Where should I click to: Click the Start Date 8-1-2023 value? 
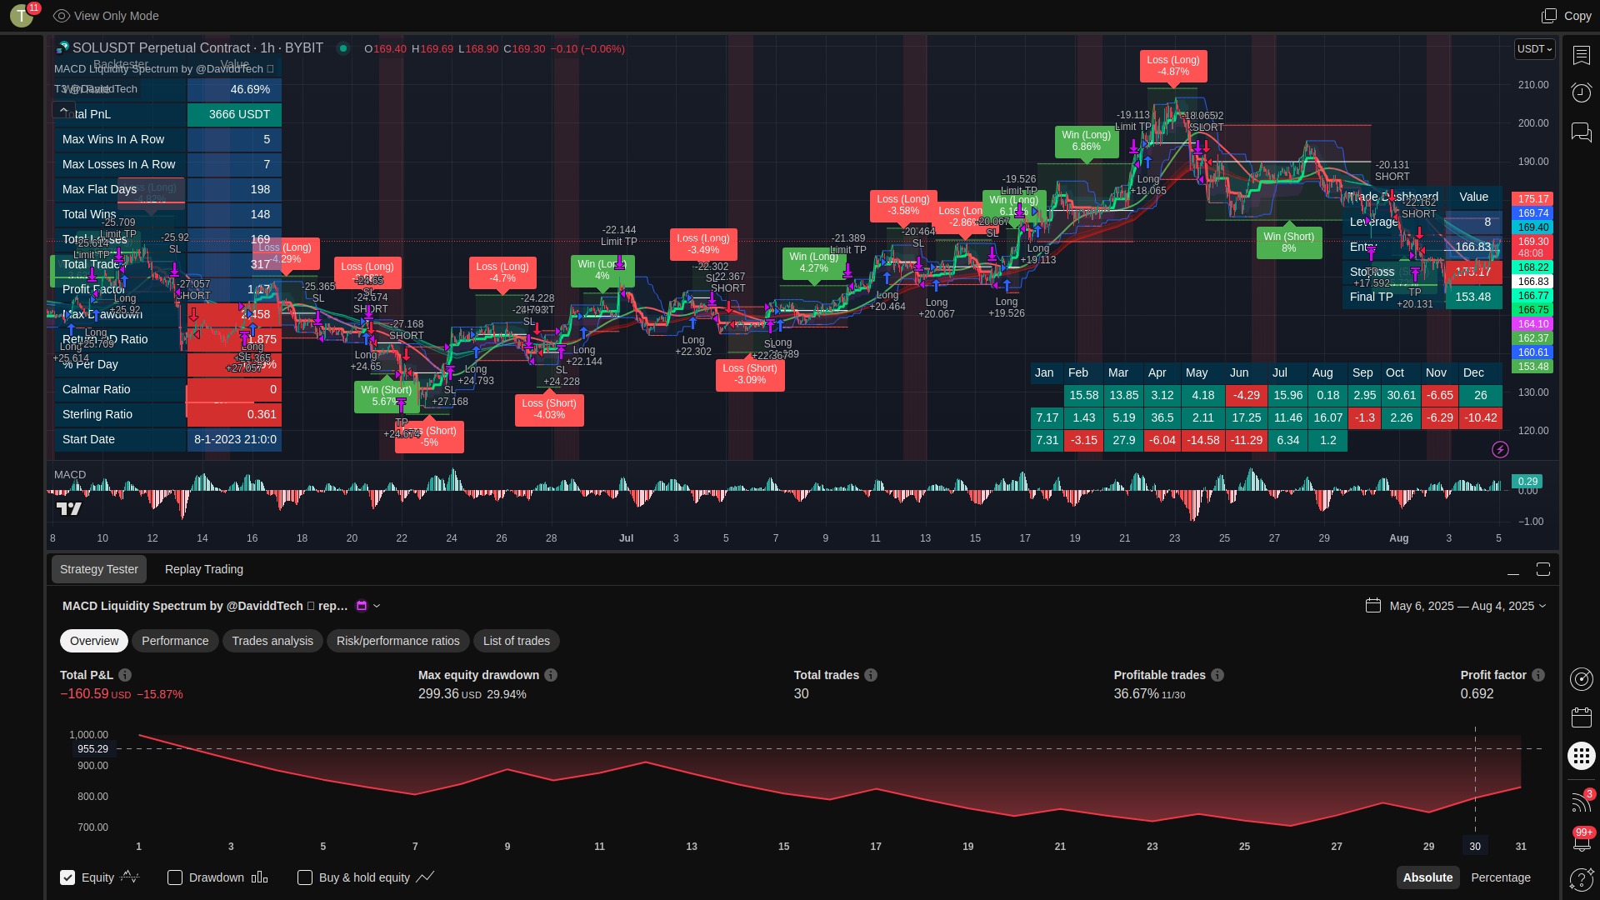(235, 439)
